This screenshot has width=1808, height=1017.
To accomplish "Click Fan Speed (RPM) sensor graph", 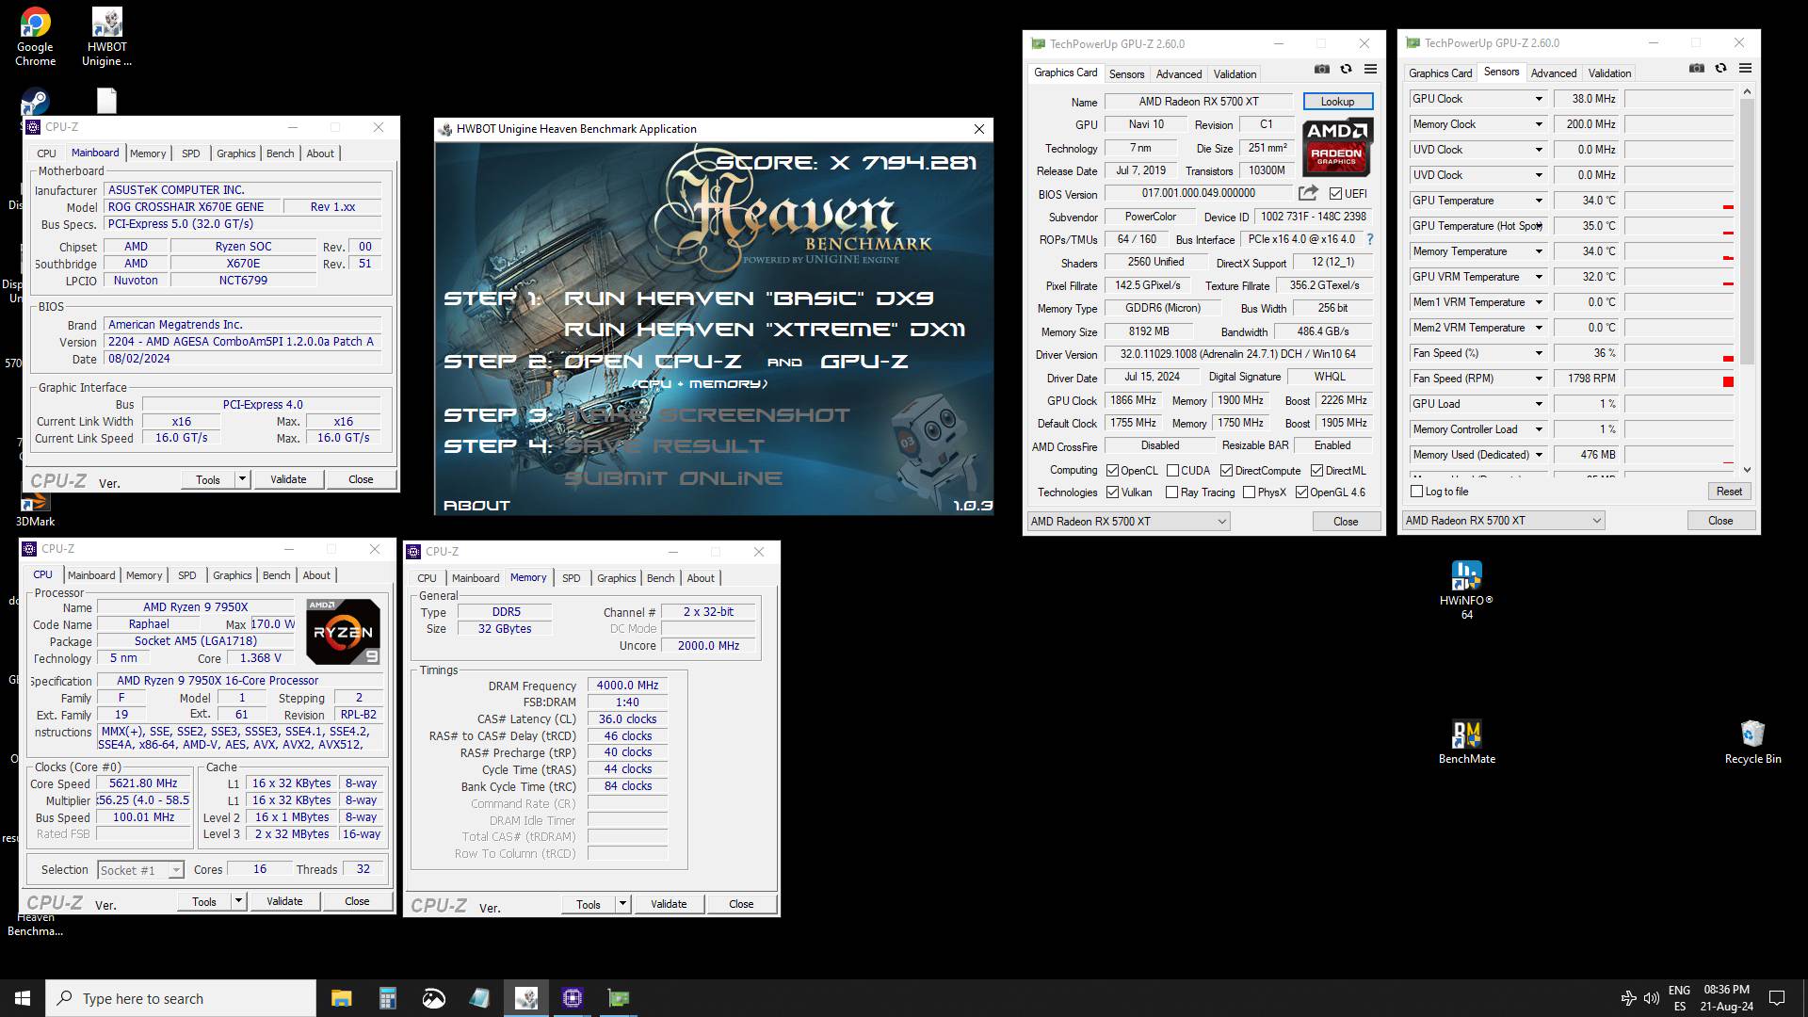I will pyautogui.click(x=1680, y=379).
